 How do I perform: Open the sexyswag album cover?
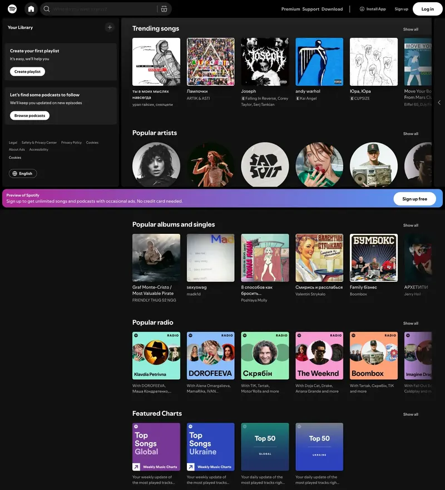[x=210, y=257]
